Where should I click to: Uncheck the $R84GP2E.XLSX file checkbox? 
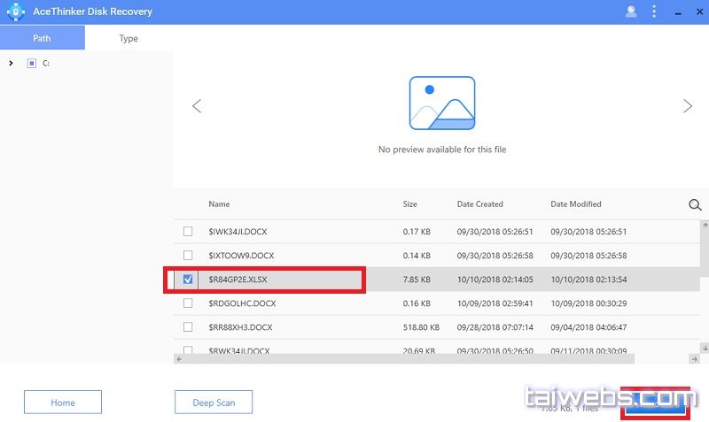point(188,280)
